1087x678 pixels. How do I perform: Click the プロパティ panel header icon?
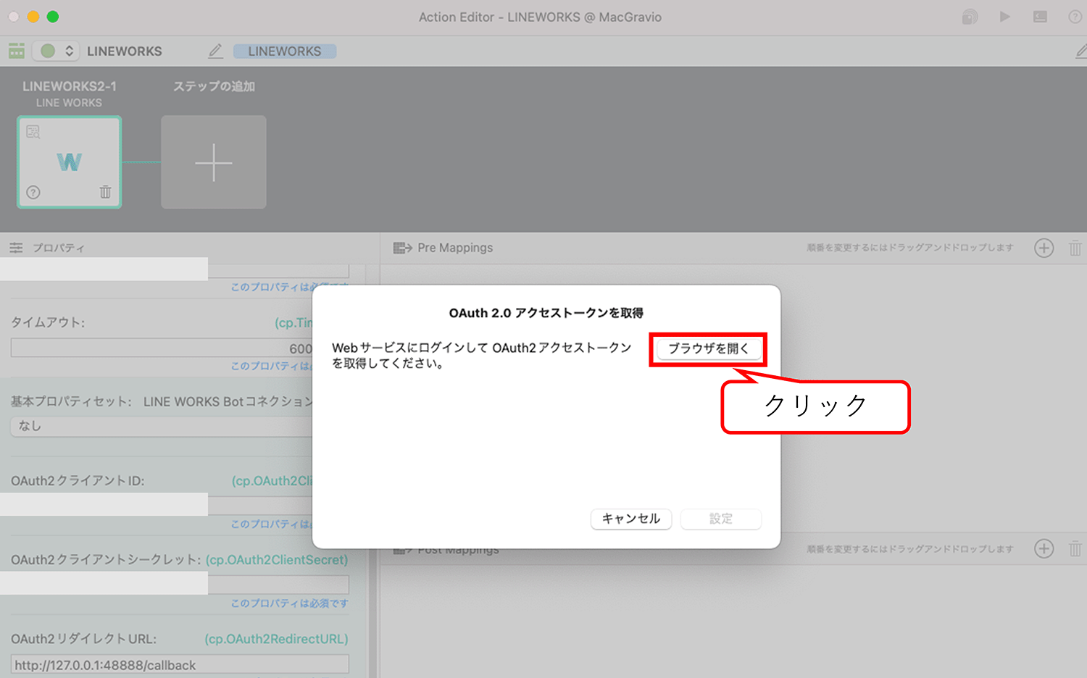tap(16, 248)
